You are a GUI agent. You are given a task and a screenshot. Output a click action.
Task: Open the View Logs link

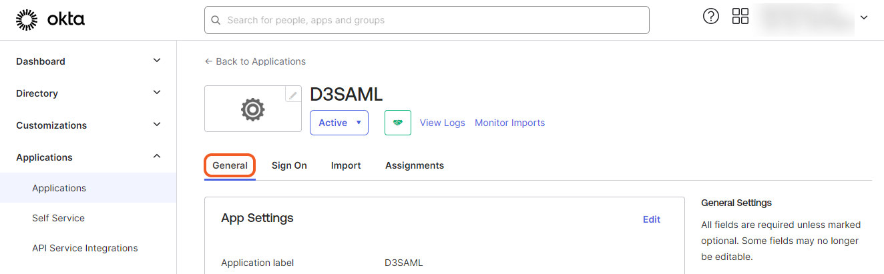442,123
